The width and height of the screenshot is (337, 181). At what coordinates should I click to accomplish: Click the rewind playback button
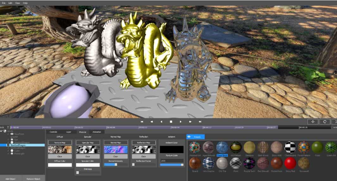152,122
